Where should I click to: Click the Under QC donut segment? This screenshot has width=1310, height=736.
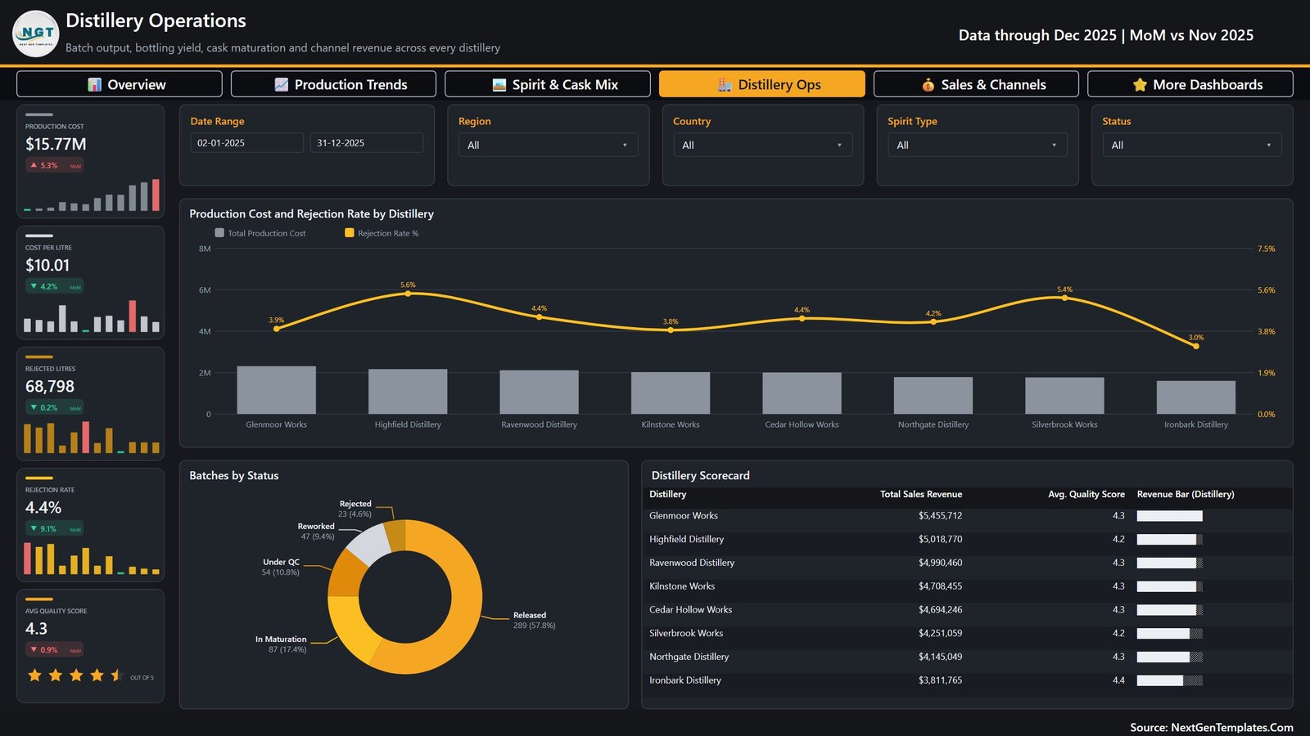345,574
